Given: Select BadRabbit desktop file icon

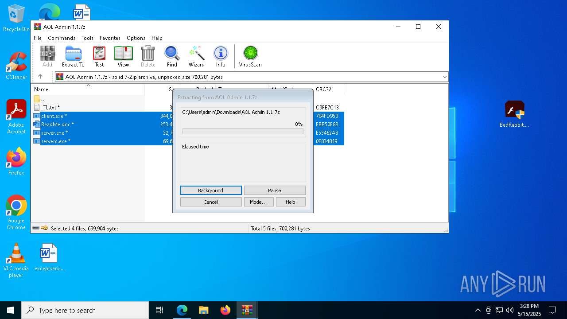Looking at the screenshot, I should pos(514,114).
